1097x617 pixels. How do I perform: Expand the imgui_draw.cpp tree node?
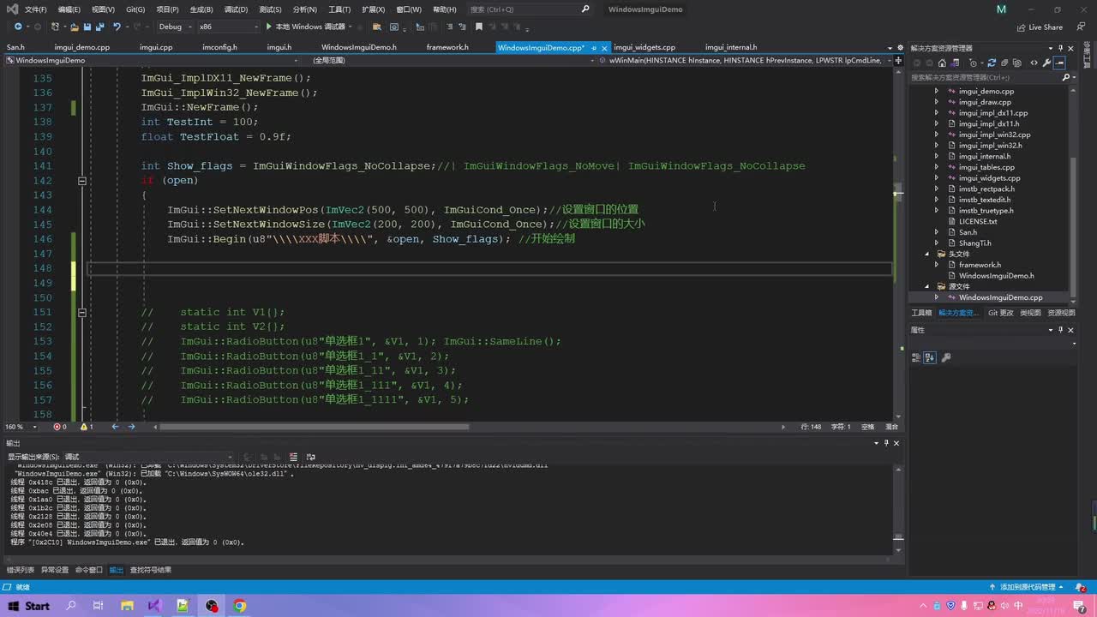coord(936,102)
